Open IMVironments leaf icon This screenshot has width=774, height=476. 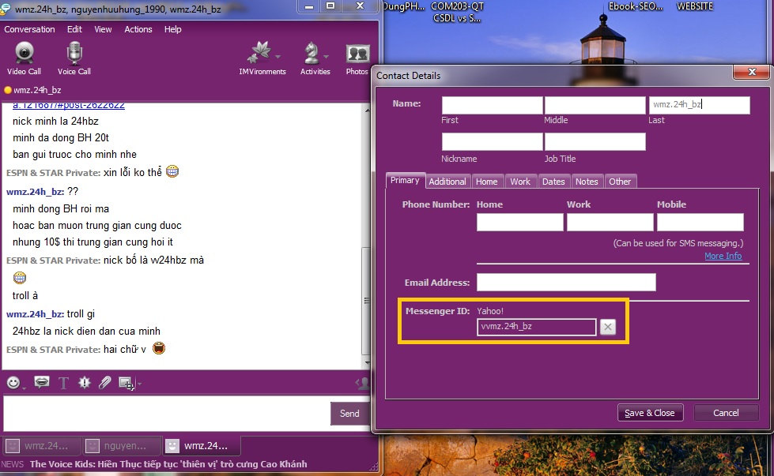(x=259, y=53)
